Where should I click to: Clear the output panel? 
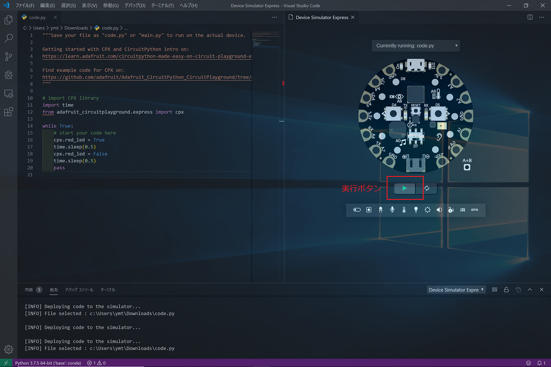click(494, 290)
